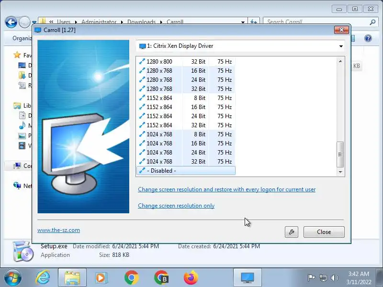This screenshot has height=287, width=383.
Task: Open Windows Media Player from the taskbar
Action: [x=101, y=278]
